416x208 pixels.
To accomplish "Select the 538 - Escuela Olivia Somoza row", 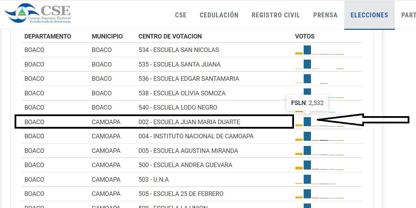I will [x=192, y=93].
